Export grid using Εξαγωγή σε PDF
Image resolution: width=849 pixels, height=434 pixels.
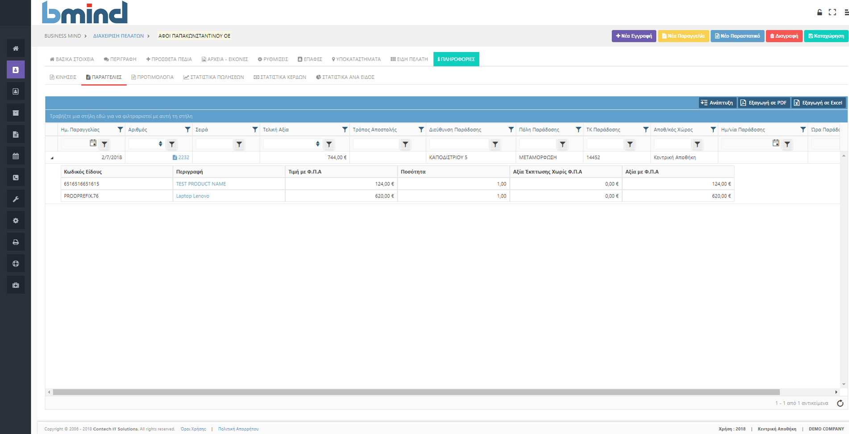pos(764,103)
